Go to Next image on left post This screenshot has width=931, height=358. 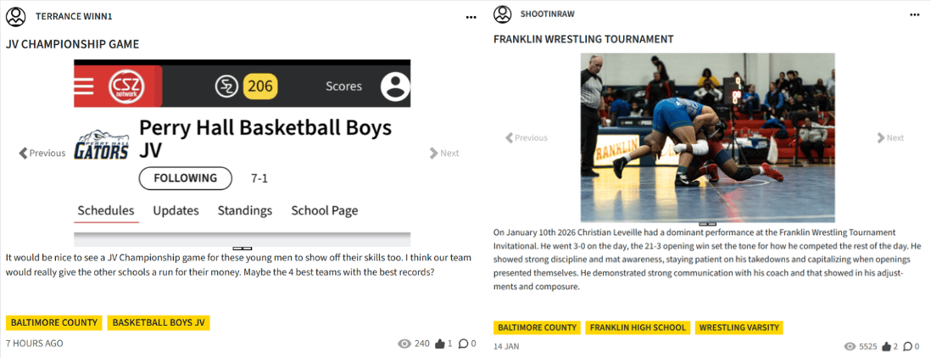point(444,154)
